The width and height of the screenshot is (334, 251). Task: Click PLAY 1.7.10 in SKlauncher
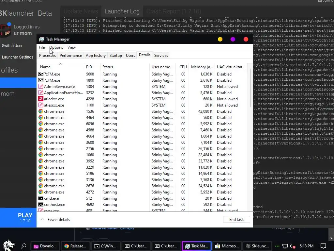point(18,218)
